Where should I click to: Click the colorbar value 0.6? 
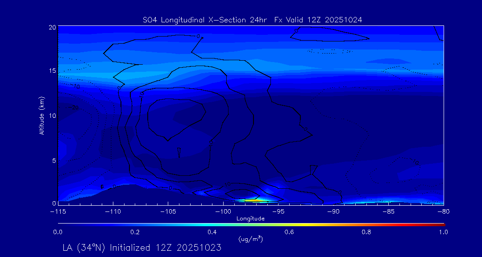tap(290, 232)
